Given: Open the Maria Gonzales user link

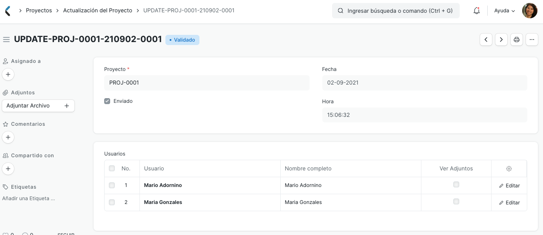Looking at the screenshot, I should pyautogui.click(x=163, y=202).
